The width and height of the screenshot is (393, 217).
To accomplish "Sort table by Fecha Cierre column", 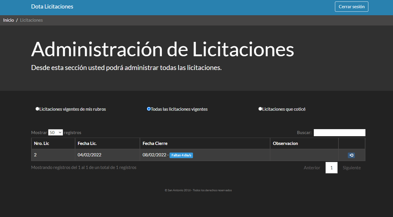I will [x=205, y=143].
